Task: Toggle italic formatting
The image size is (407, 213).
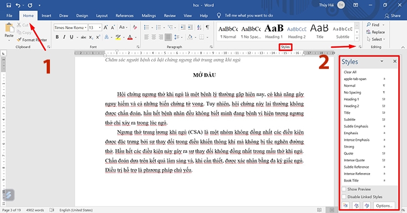Action: (64, 37)
